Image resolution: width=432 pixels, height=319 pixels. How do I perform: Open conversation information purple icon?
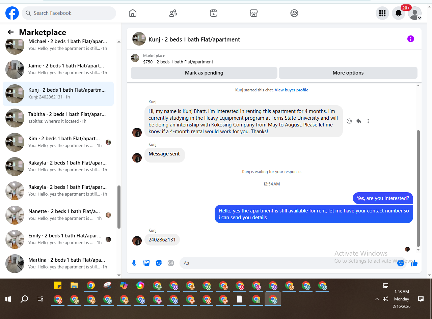pos(411,39)
